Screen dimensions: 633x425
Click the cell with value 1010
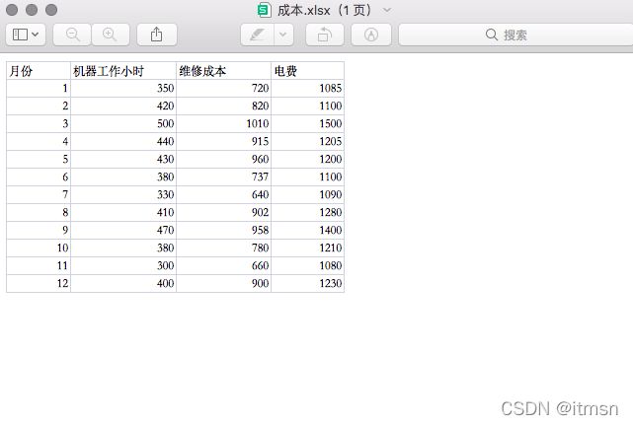[223, 124]
